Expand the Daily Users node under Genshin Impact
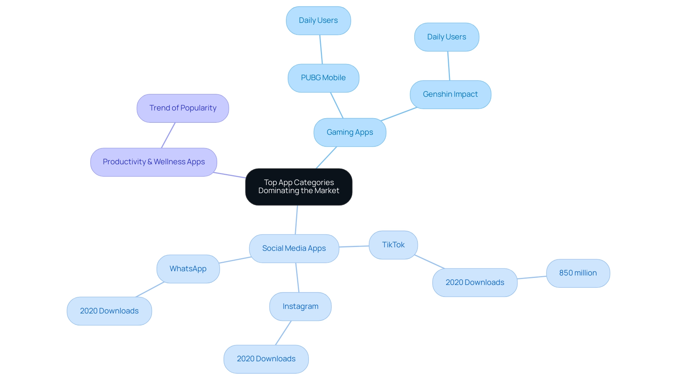Viewport: 677px width, 381px height. pos(447,36)
